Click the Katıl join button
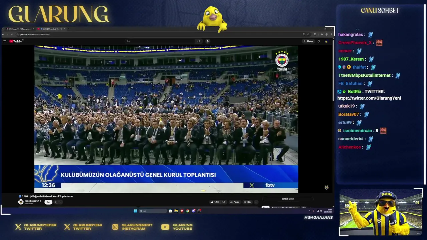The image size is (427, 240). pos(48,202)
